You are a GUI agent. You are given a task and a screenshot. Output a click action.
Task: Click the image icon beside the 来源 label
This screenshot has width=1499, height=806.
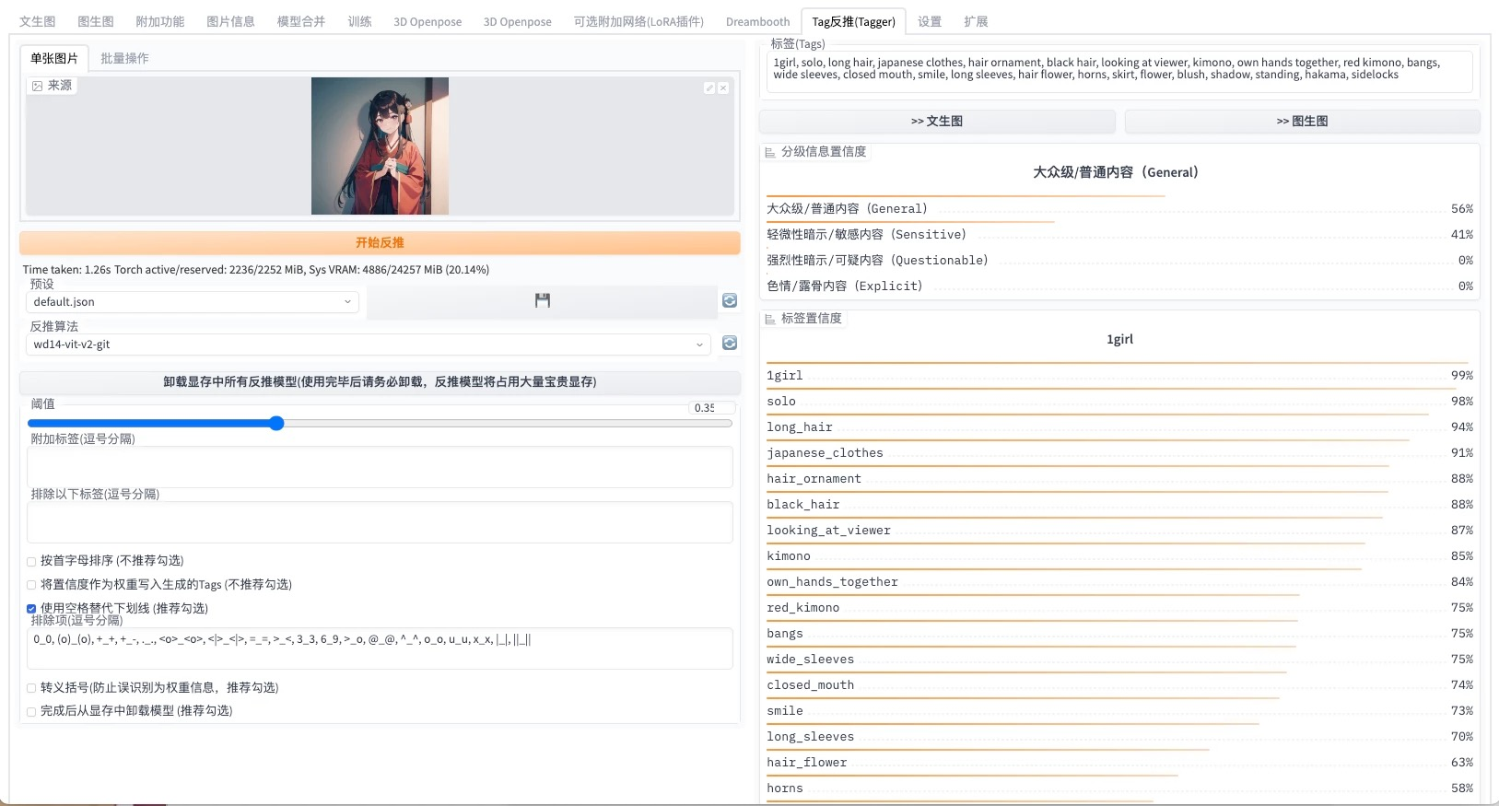pyautogui.click(x=38, y=86)
